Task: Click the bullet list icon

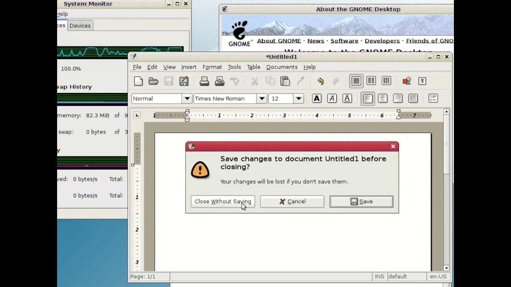Action: (x=433, y=98)
